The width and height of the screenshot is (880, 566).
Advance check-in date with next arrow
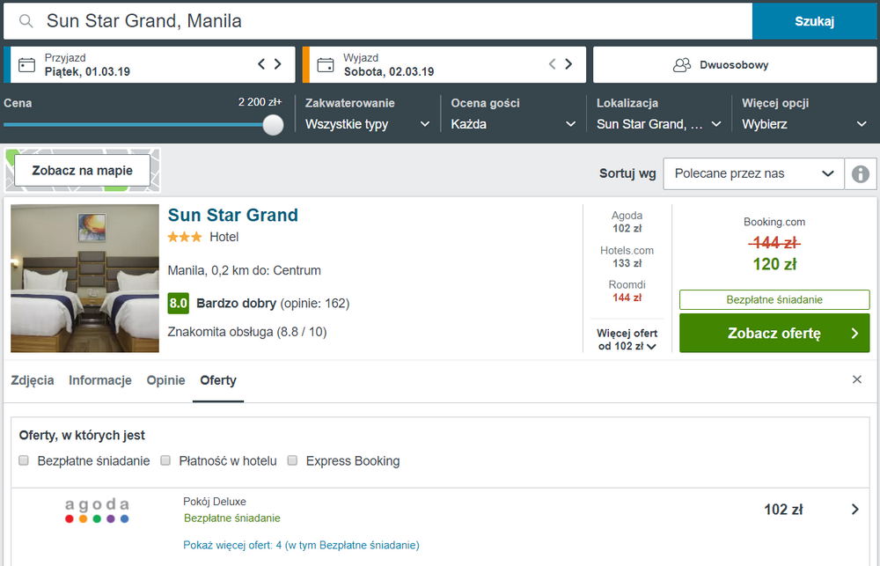tap(278, 64)
